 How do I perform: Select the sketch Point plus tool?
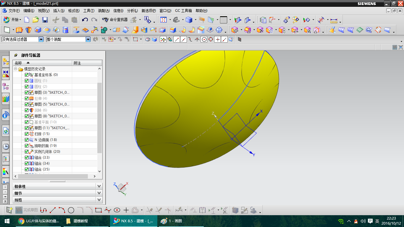pyautogui.click(x=126, y=210)
